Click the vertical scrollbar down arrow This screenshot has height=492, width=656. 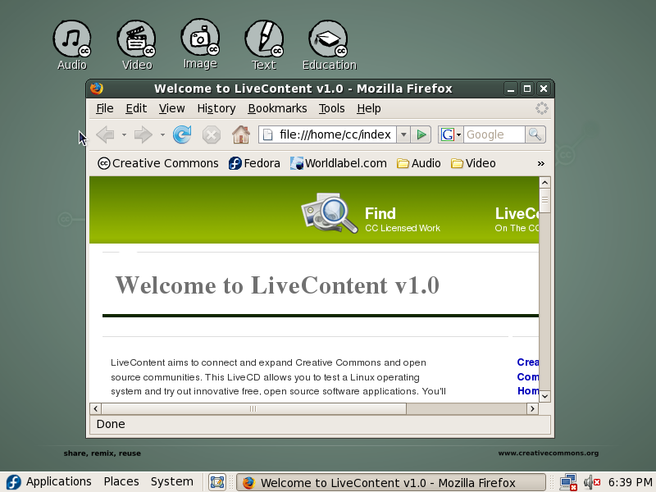544,396
